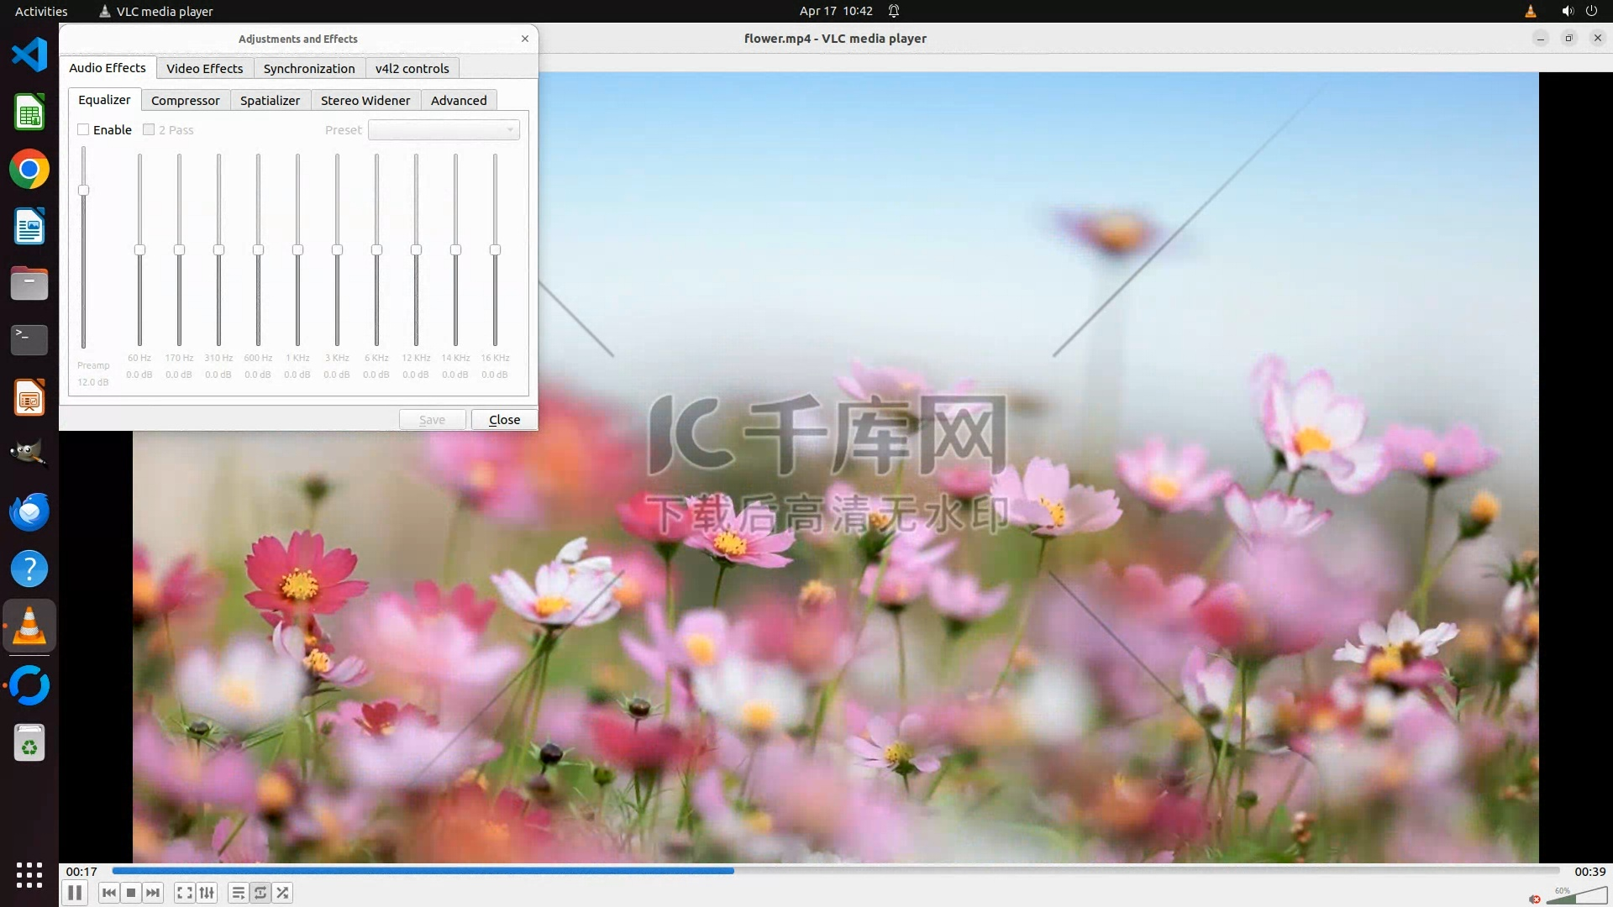
Task: Open the Synchronization tab
Action: point(308,69)
